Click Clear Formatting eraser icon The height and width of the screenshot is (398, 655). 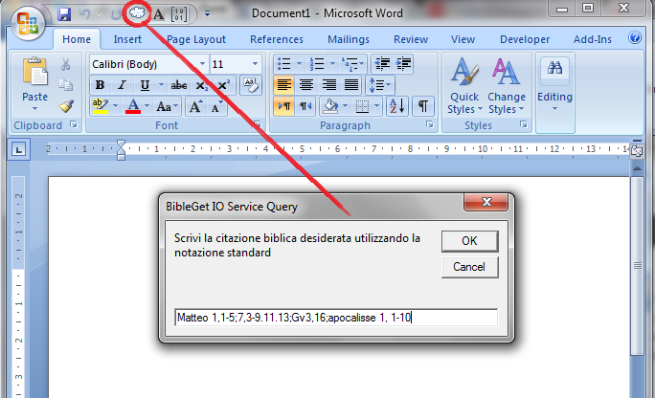click(x=251, y=85)
